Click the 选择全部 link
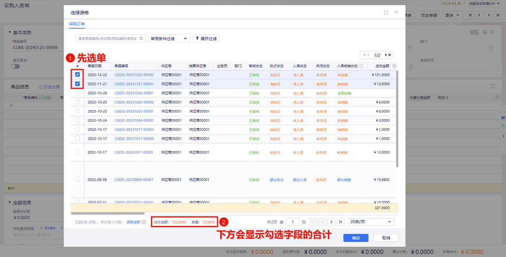 [133, 222]
